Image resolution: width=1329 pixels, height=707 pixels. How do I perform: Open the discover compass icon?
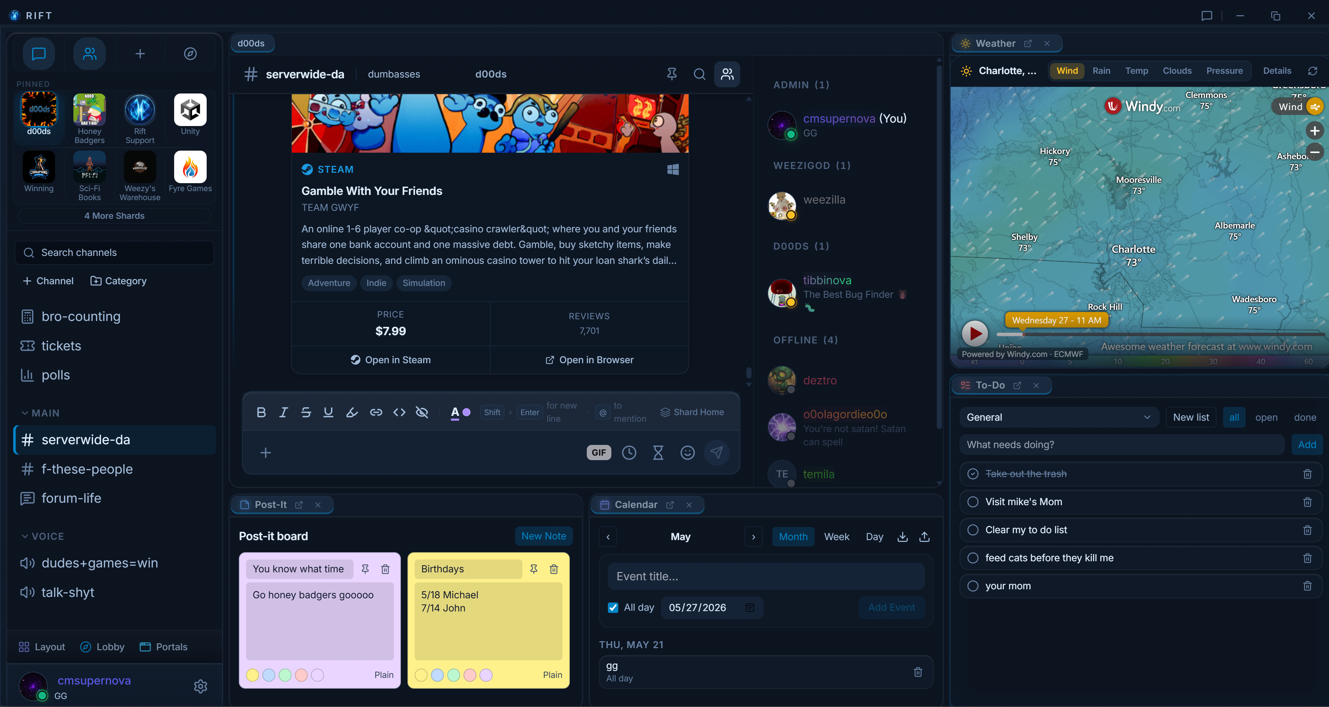pos(190,54)
